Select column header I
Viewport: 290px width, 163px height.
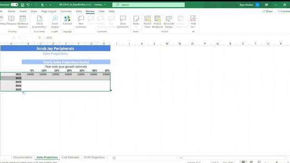(116, 43)
